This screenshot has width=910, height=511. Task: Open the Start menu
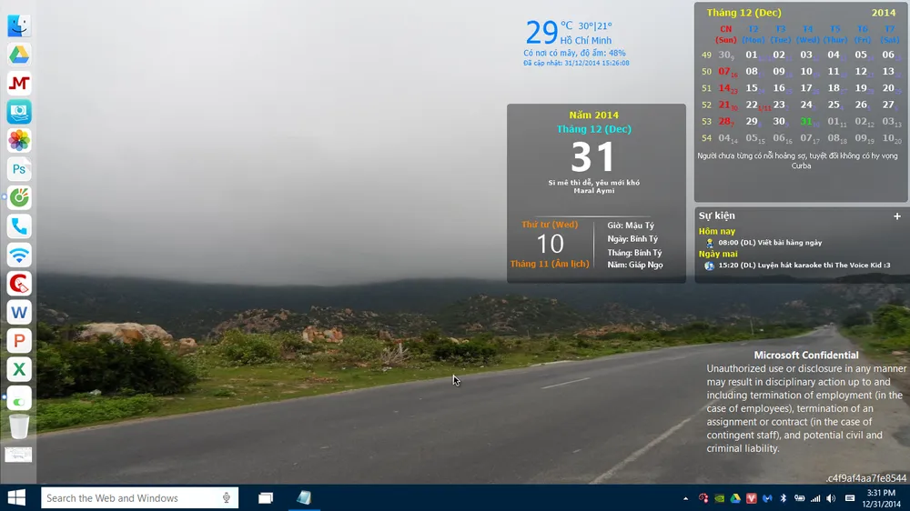(x=16, y=497)
